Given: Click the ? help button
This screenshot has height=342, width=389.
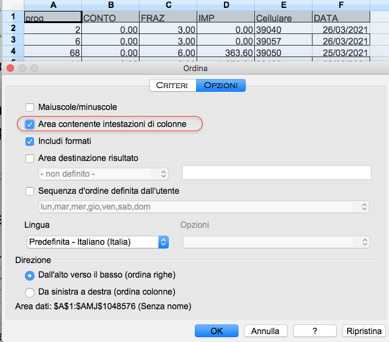Looking at the screenshot, I should click(314, 331).
